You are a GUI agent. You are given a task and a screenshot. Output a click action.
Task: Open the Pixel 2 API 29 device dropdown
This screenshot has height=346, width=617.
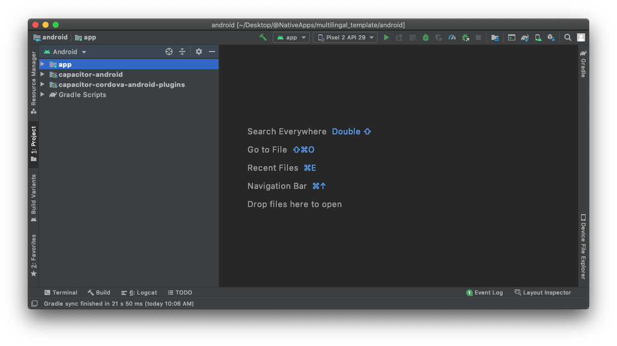click(345, 37)
